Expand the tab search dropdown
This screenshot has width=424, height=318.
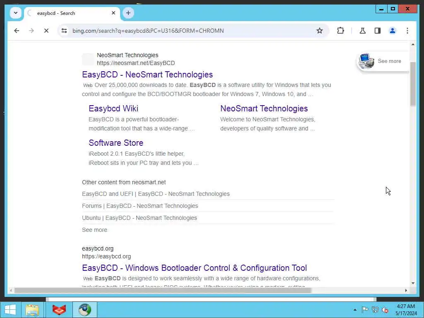pos(16,13)
